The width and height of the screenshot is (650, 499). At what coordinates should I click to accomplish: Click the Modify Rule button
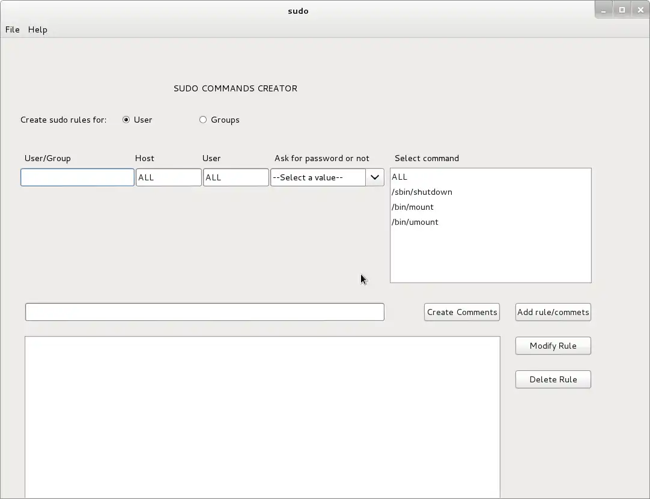pos(553,346)
